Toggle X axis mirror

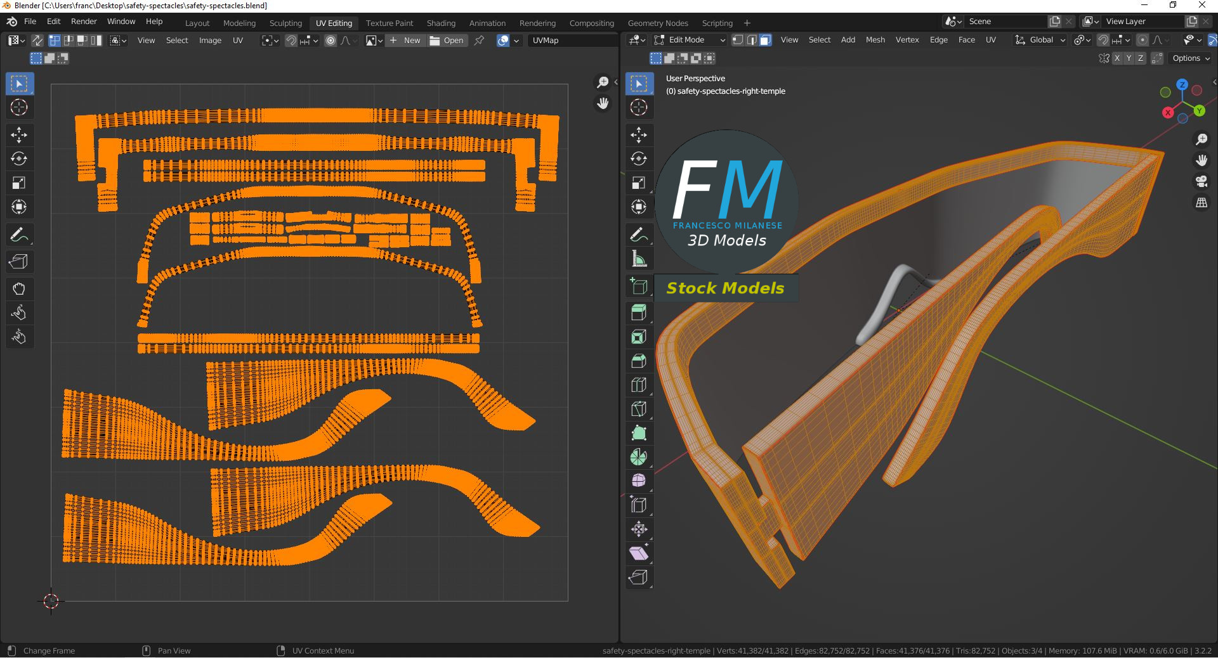[x=1116, y=58]
